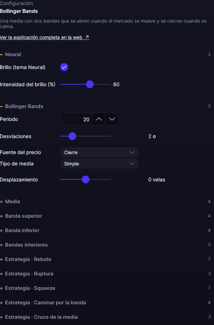
Task: Click the Periodo value field
Action: pos(76,119)
